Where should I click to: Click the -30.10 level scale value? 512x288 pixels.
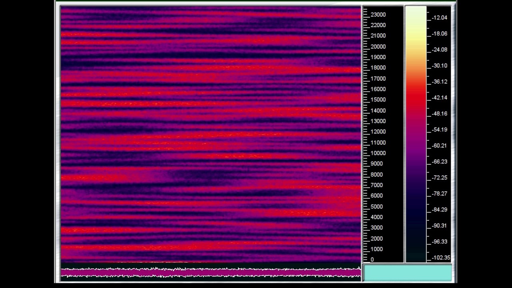coord(440,66)
